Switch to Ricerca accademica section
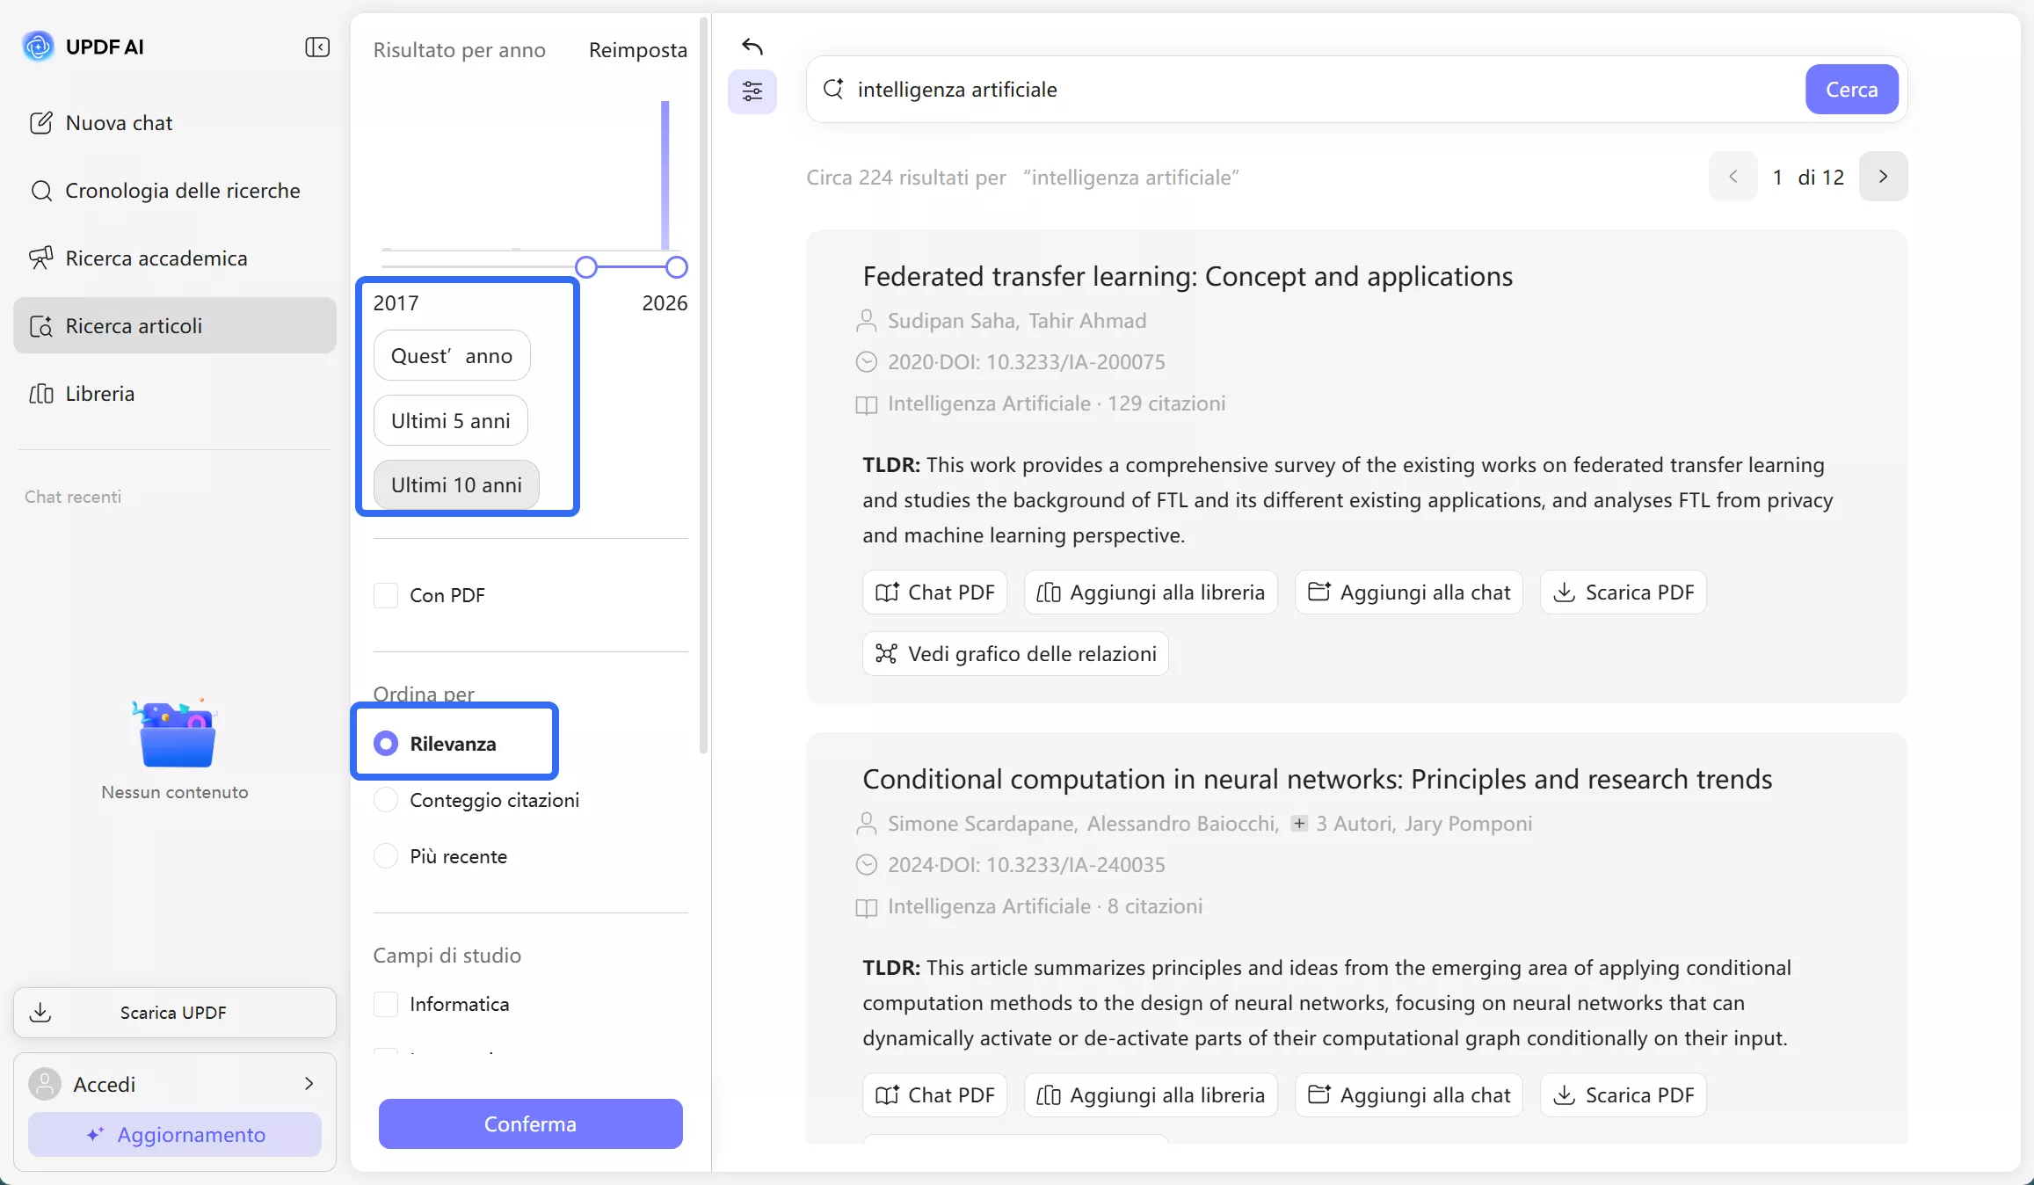 [x=157, y=258]
